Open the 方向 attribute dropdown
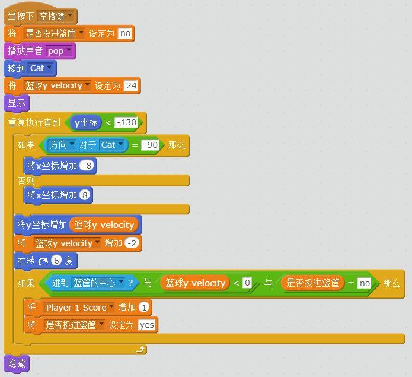412x377 pixels. click(62, 145)
